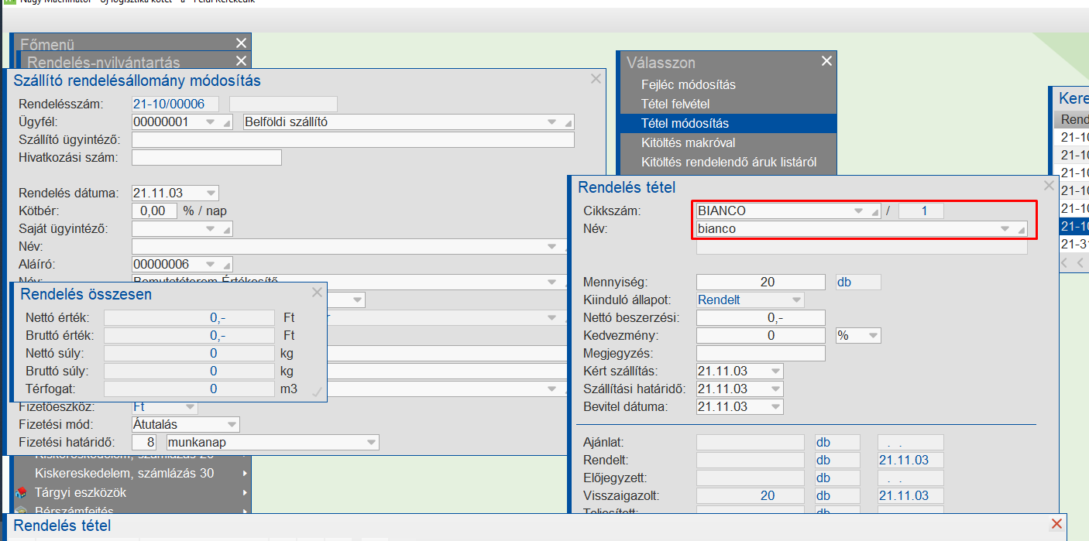
Task: Click the lookup corner triangle beside Cikkszám BIANCO
Action: [875, 211]
